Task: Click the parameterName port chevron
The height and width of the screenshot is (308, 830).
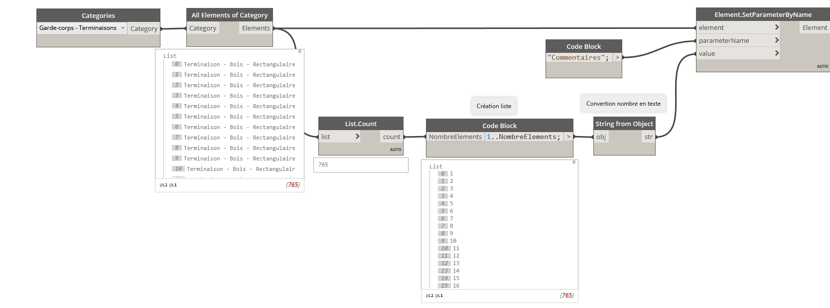Action: [776, 40]
